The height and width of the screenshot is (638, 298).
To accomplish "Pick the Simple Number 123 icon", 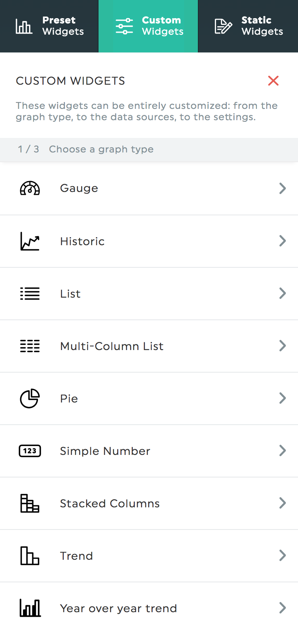I will coord(30,451).
